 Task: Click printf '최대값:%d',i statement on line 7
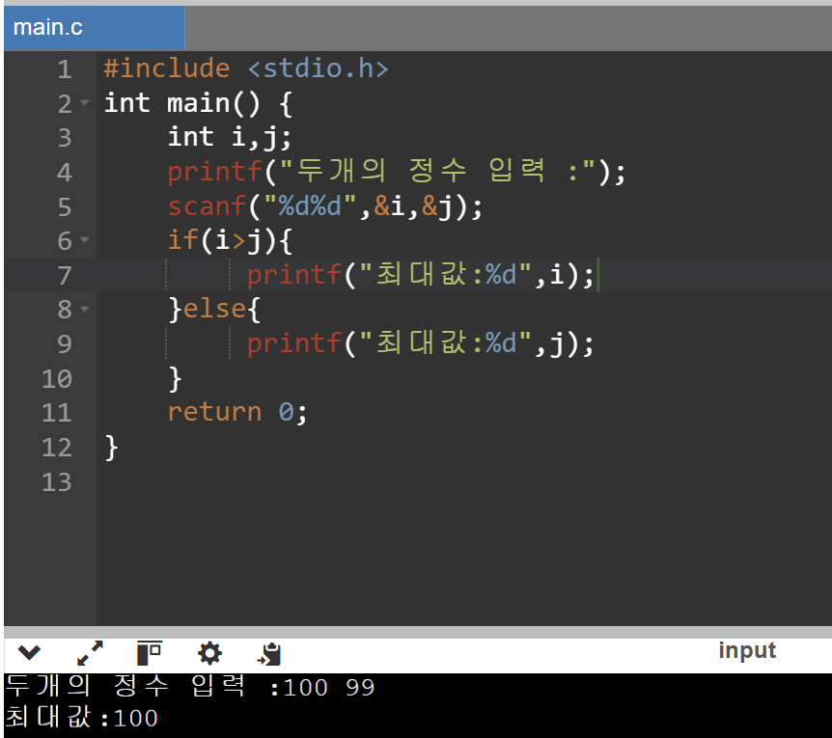(x=420, y=275)
